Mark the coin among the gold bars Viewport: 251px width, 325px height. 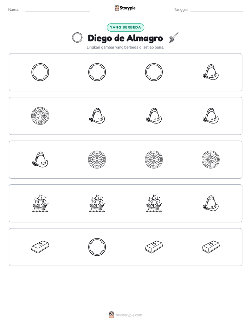click(x=97, y=247)
